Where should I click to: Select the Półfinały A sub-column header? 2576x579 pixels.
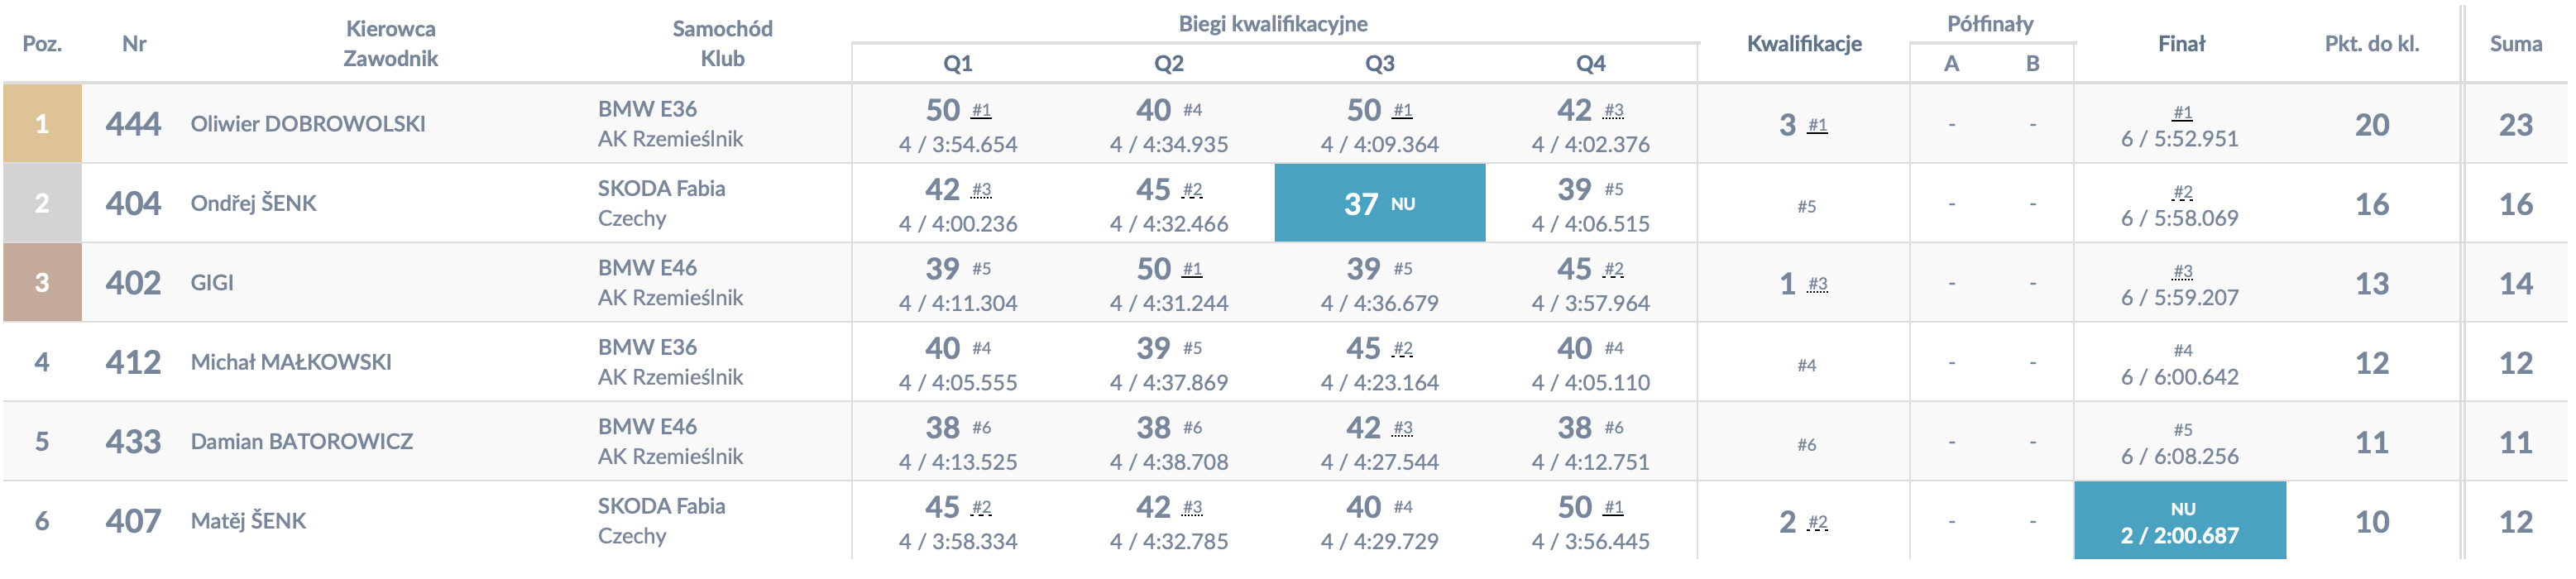(1950, 64)
